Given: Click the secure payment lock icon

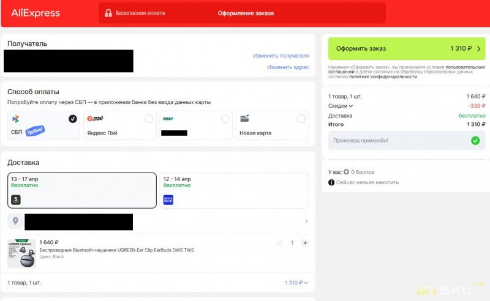Looking at the screenshot, I should point(108,13).
